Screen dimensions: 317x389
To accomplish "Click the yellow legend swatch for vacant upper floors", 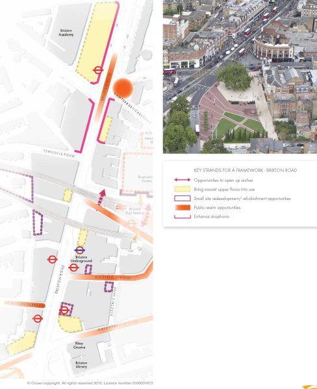I will [x=182, y=189].
